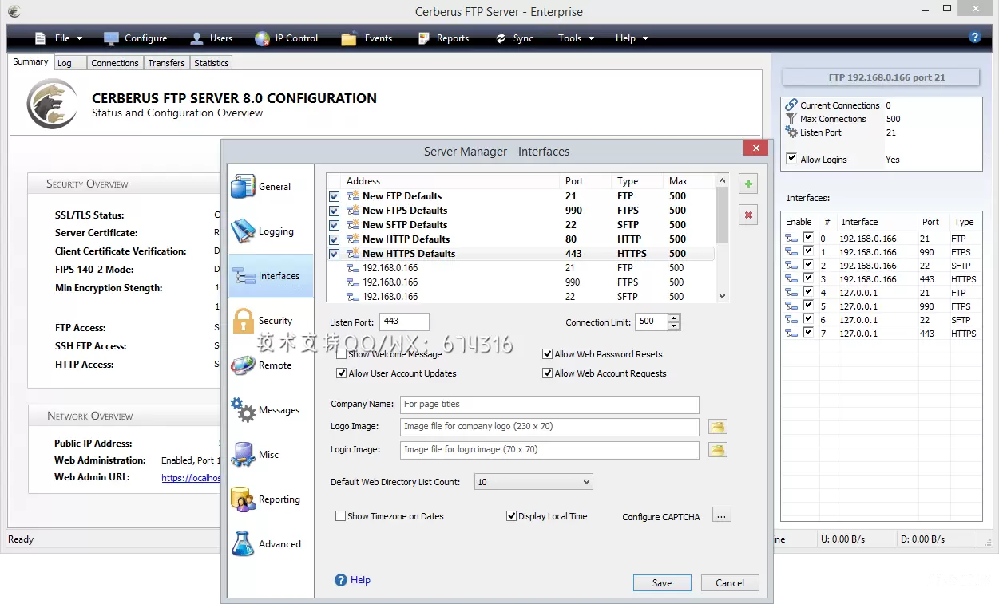Image resolution: width=999 pixels, height=604 pixels.
Task: Click the Max Connections funnel icon
Action: [791, 118]
